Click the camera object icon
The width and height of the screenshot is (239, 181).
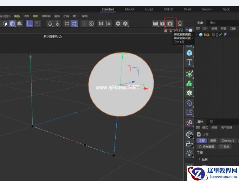click(189, 144)
